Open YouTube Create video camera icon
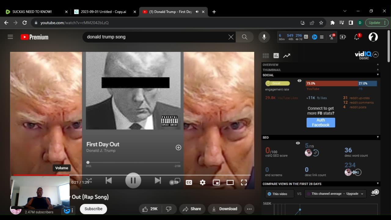This screenshot has height=220, width=391. [343, 37]
